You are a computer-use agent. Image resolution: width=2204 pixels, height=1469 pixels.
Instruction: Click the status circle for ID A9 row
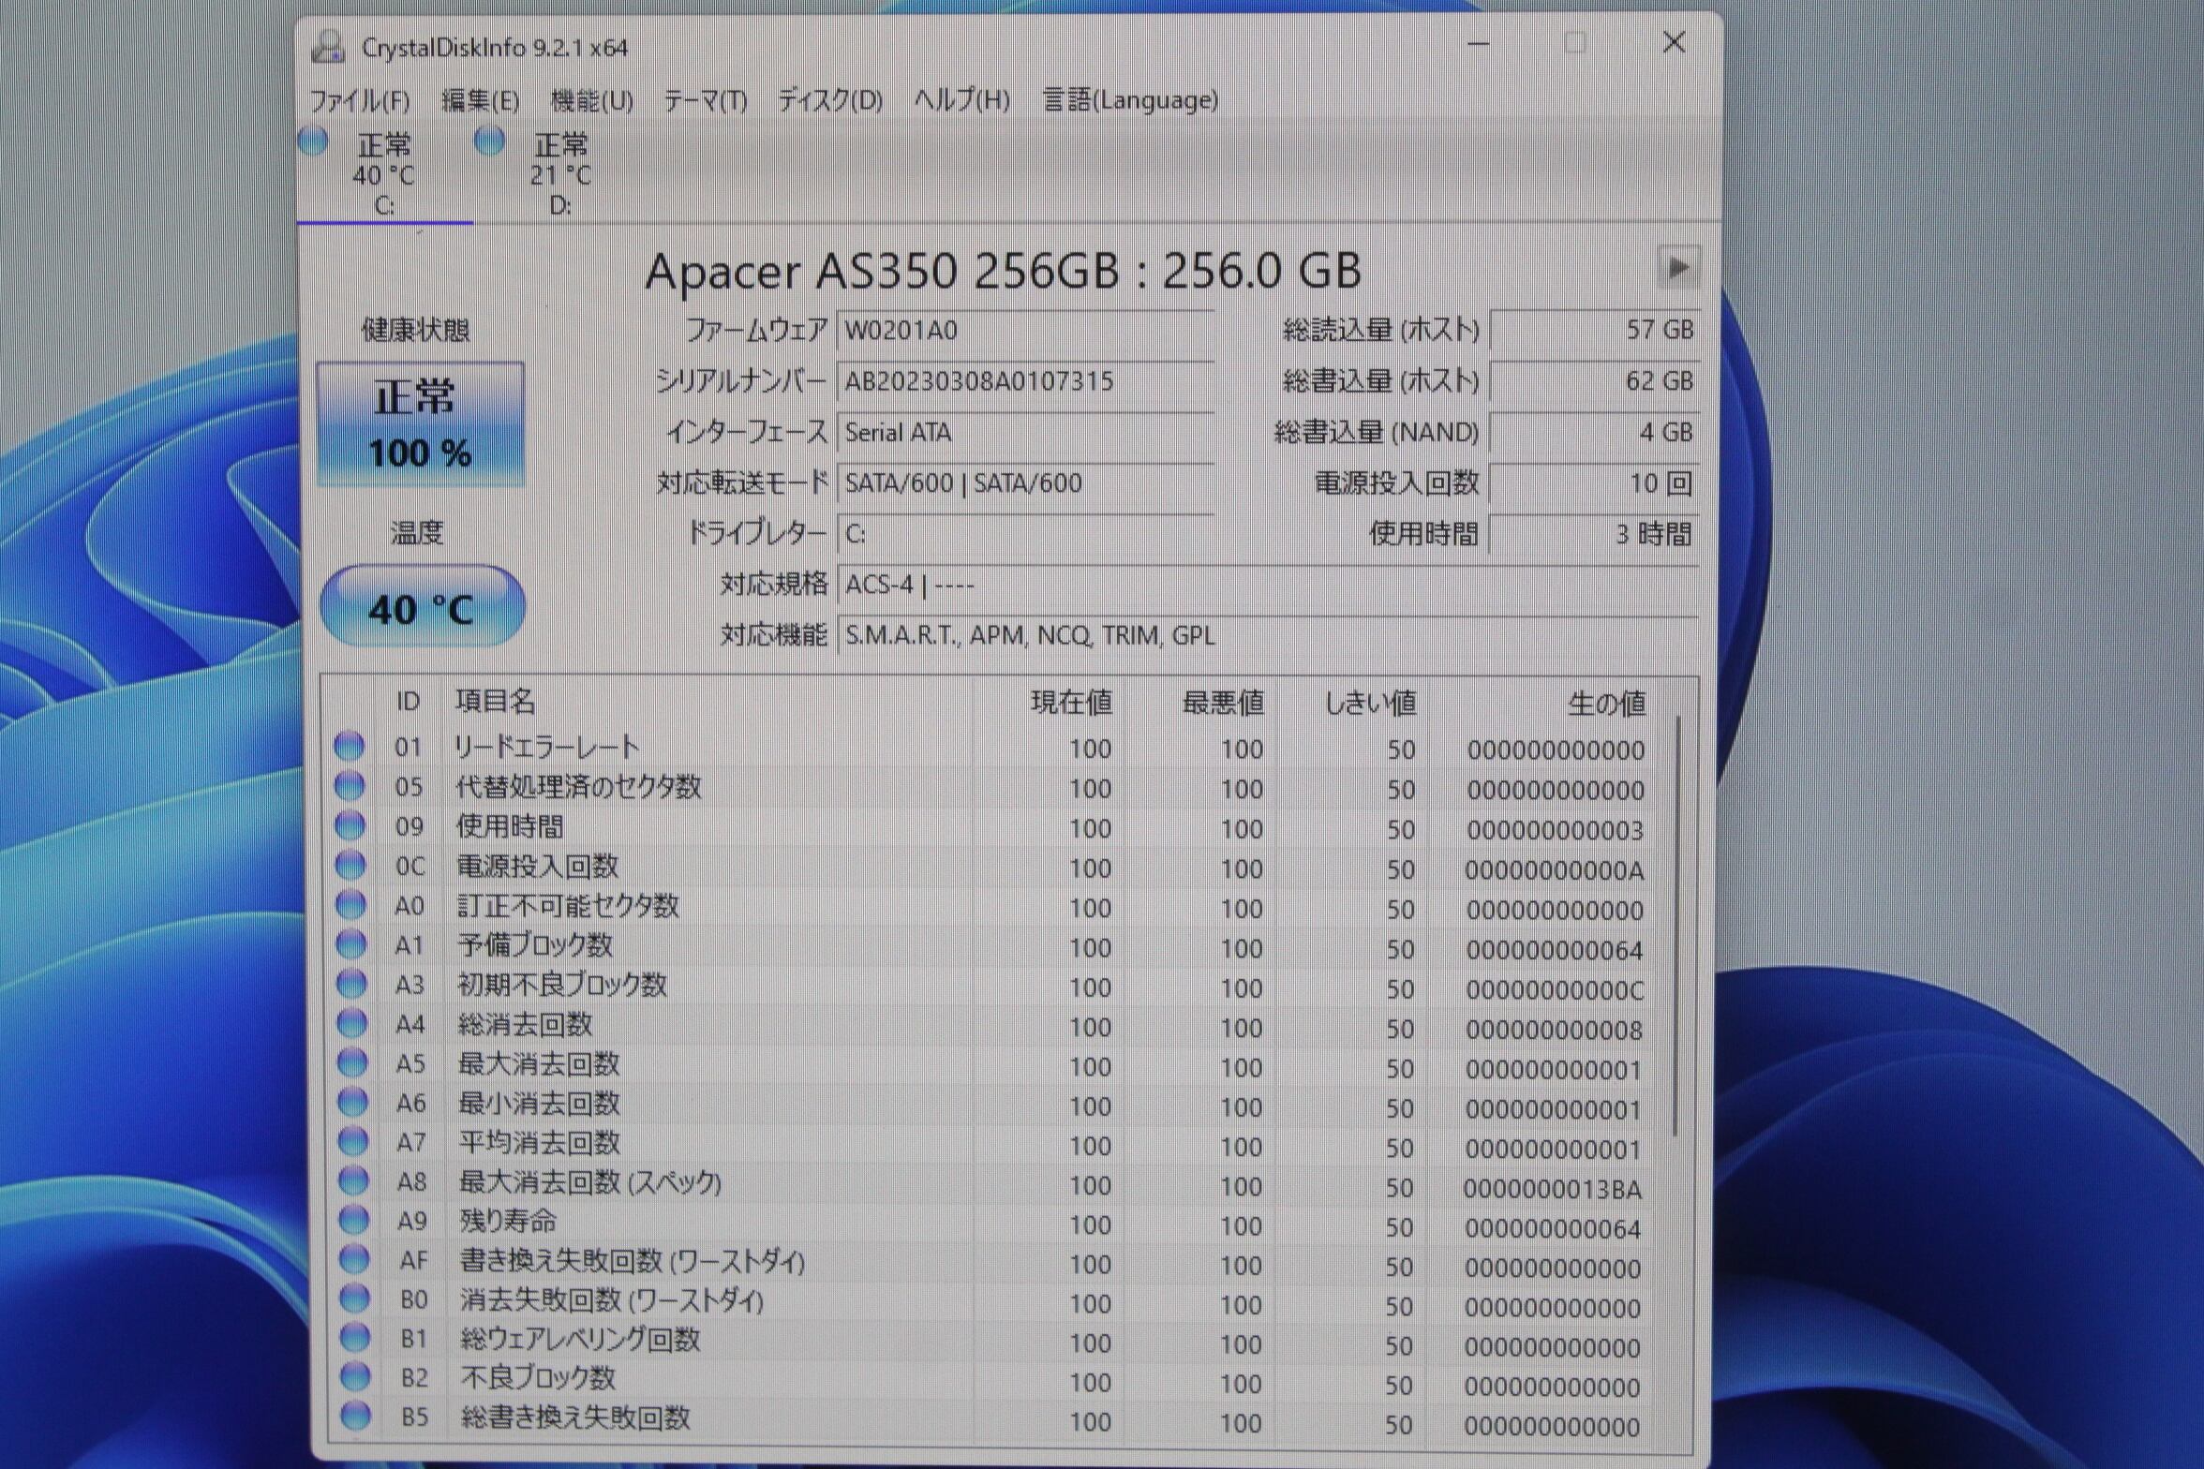click(353, 1220)
